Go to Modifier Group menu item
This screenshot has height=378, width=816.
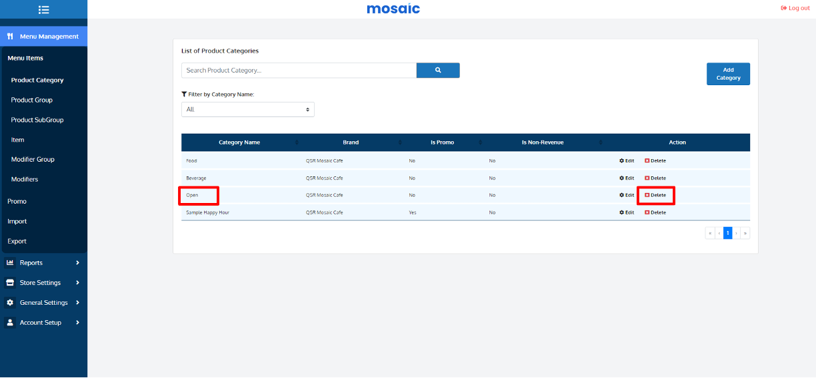33,160
